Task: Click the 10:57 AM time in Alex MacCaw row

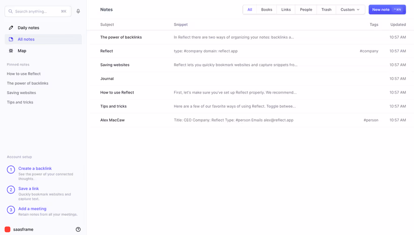Action: pos(398,120)
